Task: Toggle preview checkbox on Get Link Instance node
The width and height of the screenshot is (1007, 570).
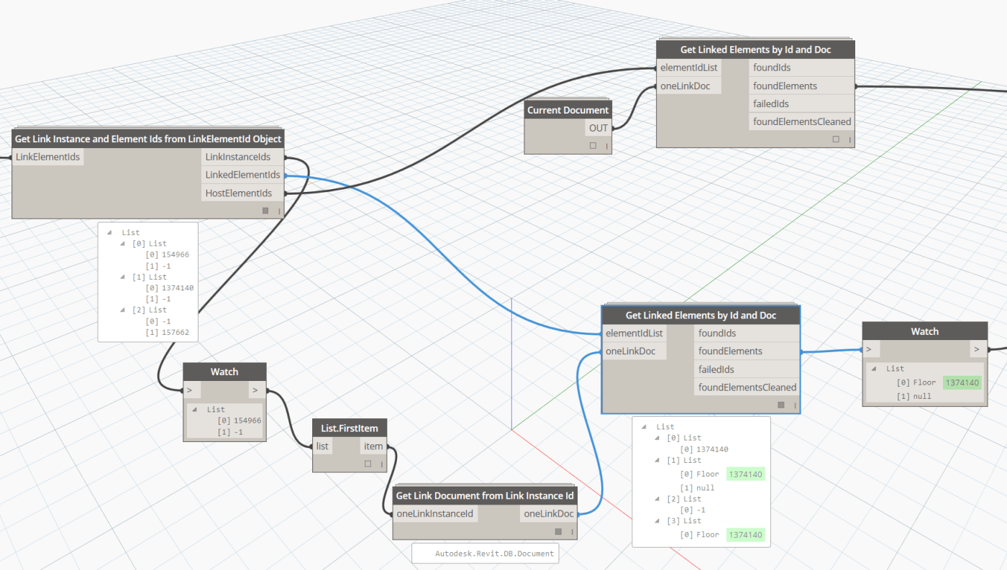Action: pyautogui.click(x=265, y=211)
